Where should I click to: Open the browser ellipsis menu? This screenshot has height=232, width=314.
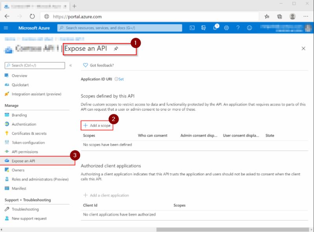(x=305, y=16)
